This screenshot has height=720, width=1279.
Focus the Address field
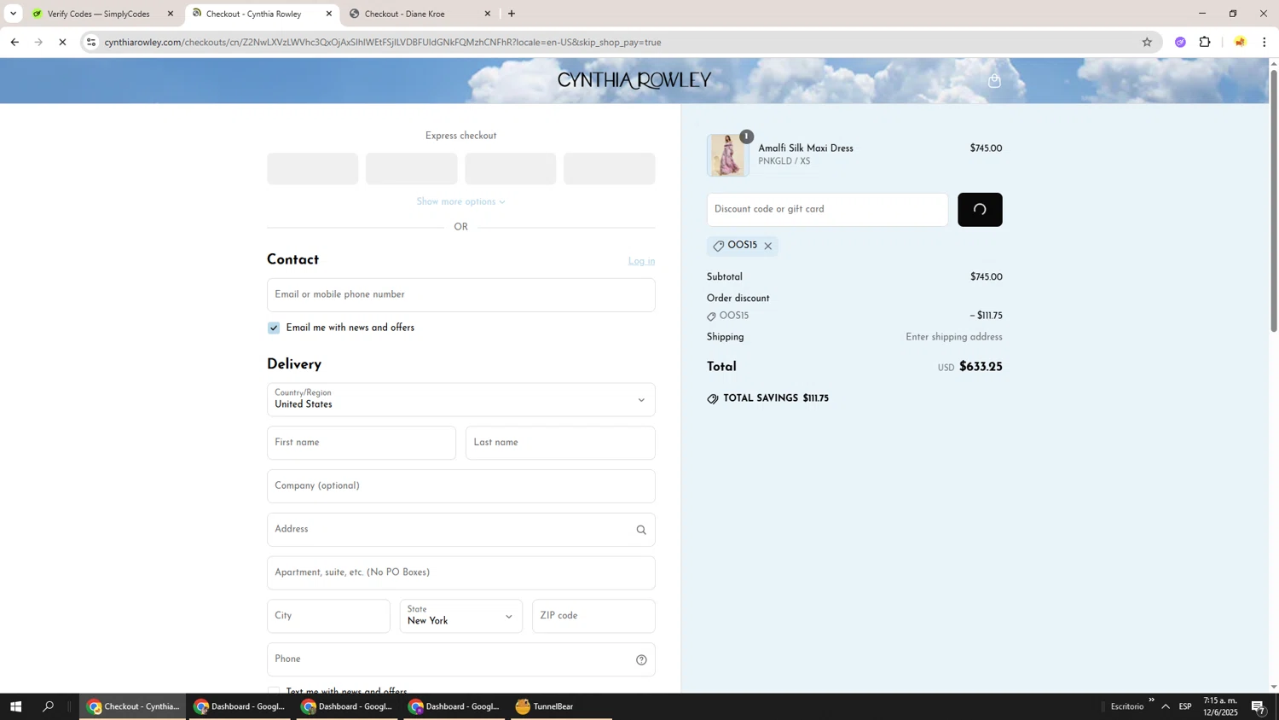[461, 530]
